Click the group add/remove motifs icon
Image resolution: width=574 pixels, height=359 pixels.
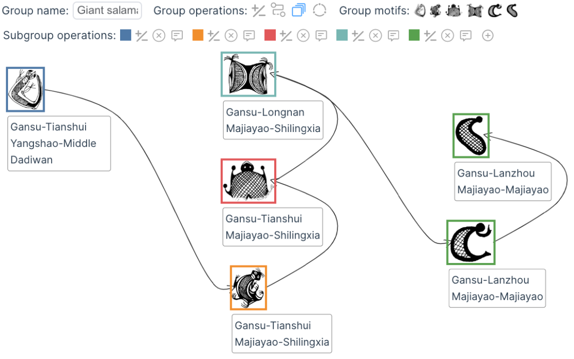pos(259,11)
